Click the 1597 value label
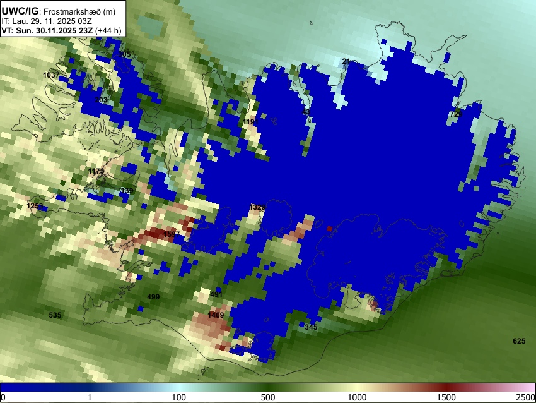The height and width of the screenshot is (403, 536). click(172, 234)
